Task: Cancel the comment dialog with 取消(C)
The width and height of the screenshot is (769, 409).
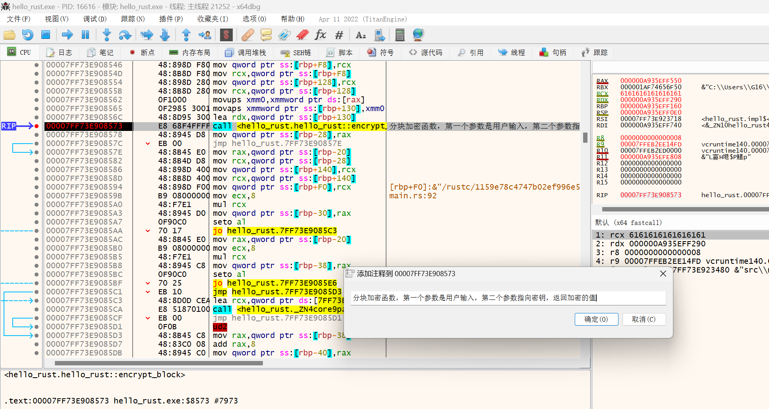Action: click(x=643, y=319)
